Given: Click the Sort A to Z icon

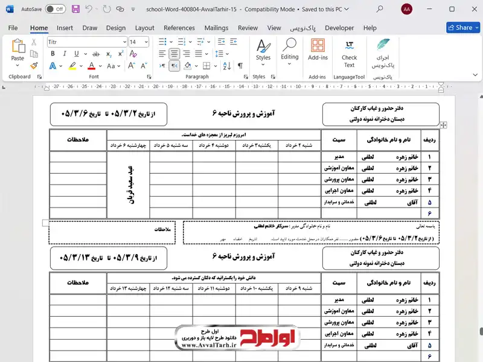Looking at the screenshot, I should point(227,65).
